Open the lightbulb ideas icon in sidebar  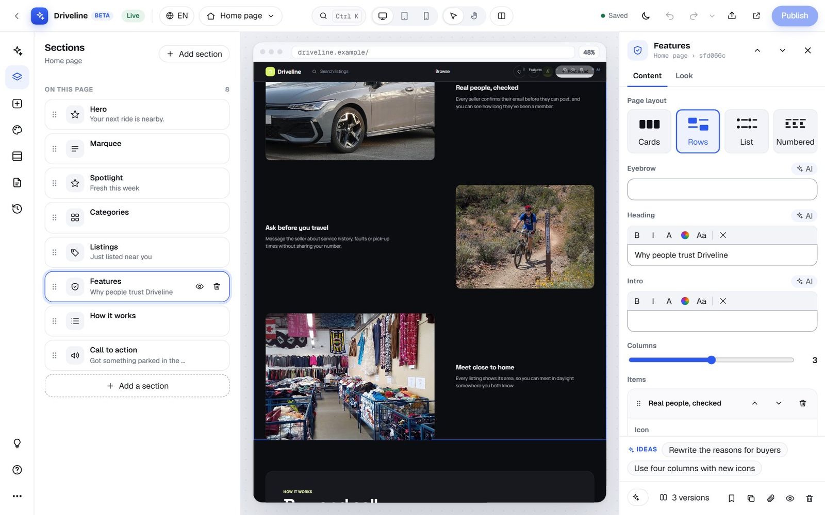pos(17,443)
